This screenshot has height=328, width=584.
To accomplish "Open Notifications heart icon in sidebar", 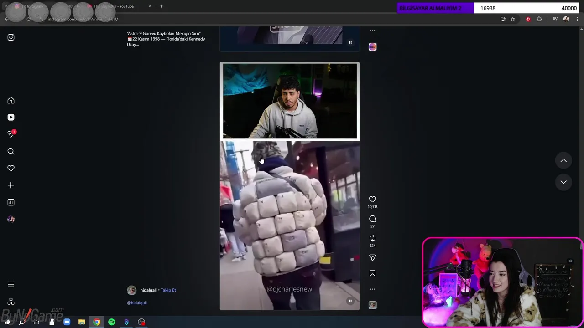I will point(11,168).
